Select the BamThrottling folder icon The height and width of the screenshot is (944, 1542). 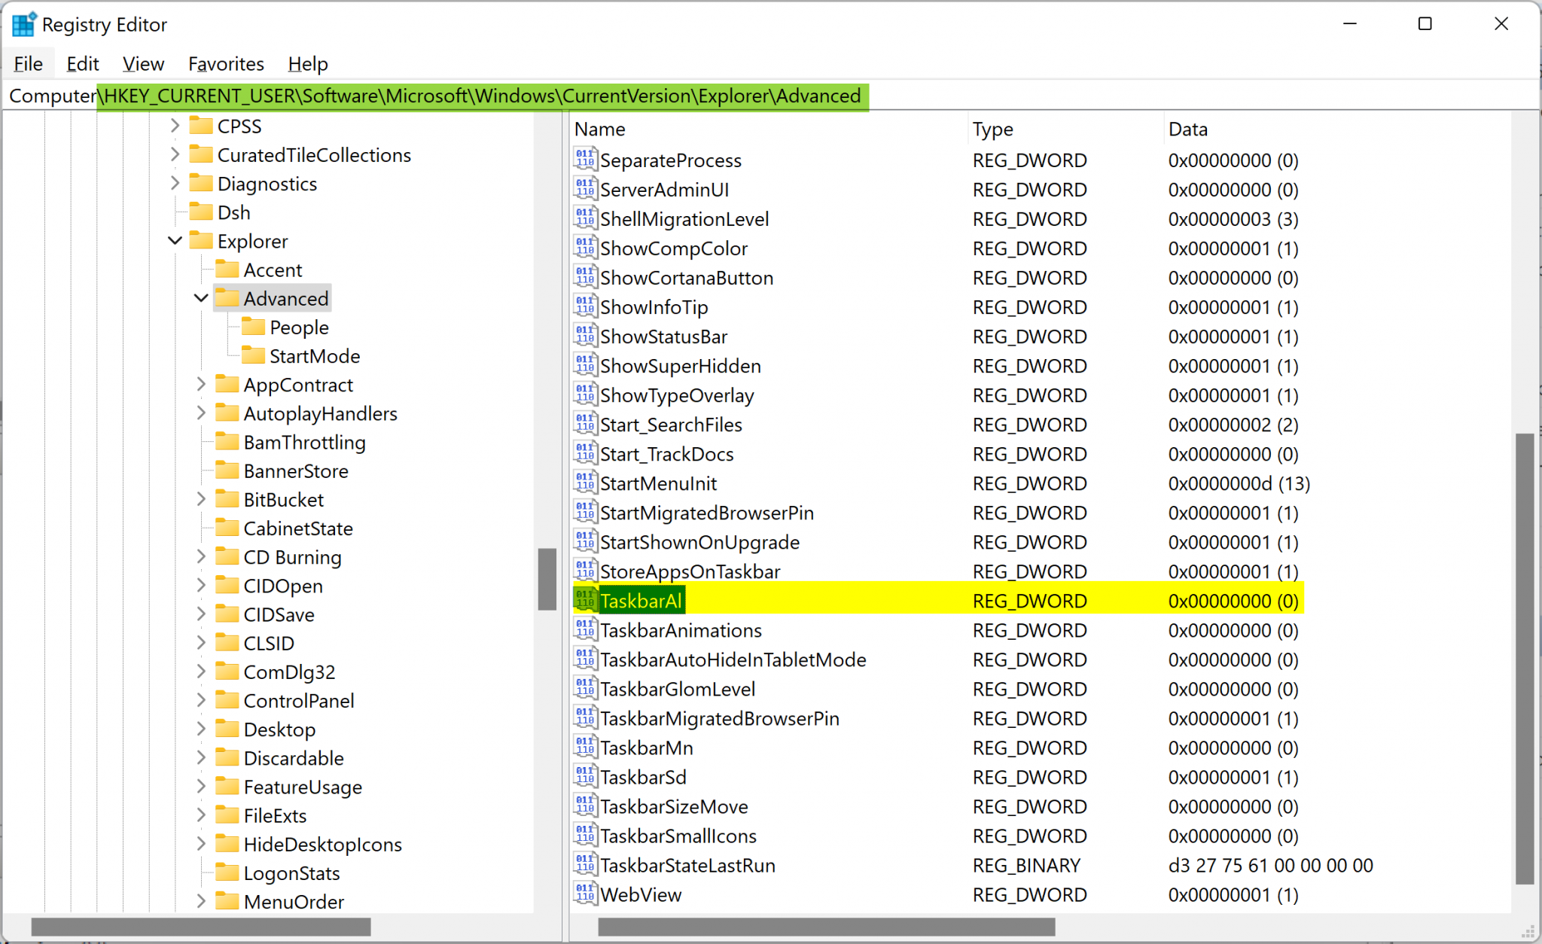227,441
